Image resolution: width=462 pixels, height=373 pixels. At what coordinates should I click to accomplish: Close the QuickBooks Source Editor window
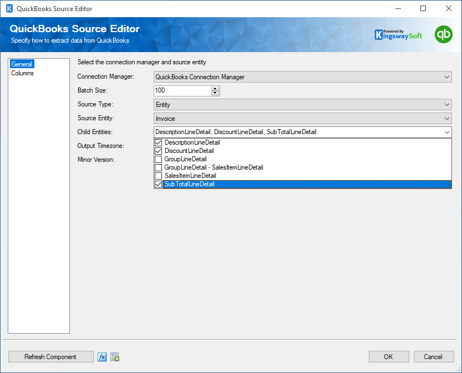pyautogui.click(x=449, y=8)
